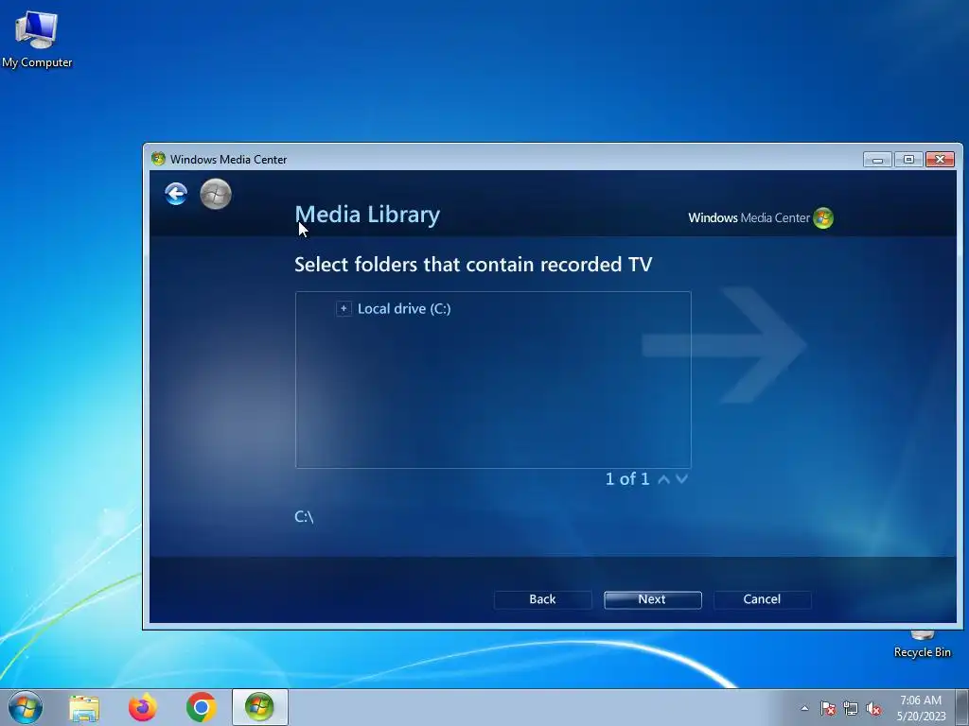Launch Firefox from the taskbar
969x726 pixels.
[143, 707]
